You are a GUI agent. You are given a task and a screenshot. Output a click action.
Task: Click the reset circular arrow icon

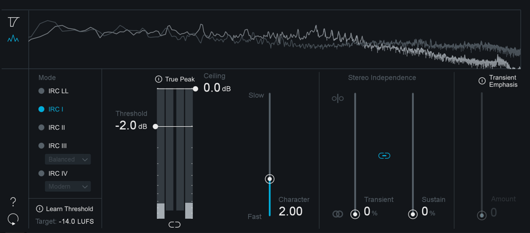13,219
